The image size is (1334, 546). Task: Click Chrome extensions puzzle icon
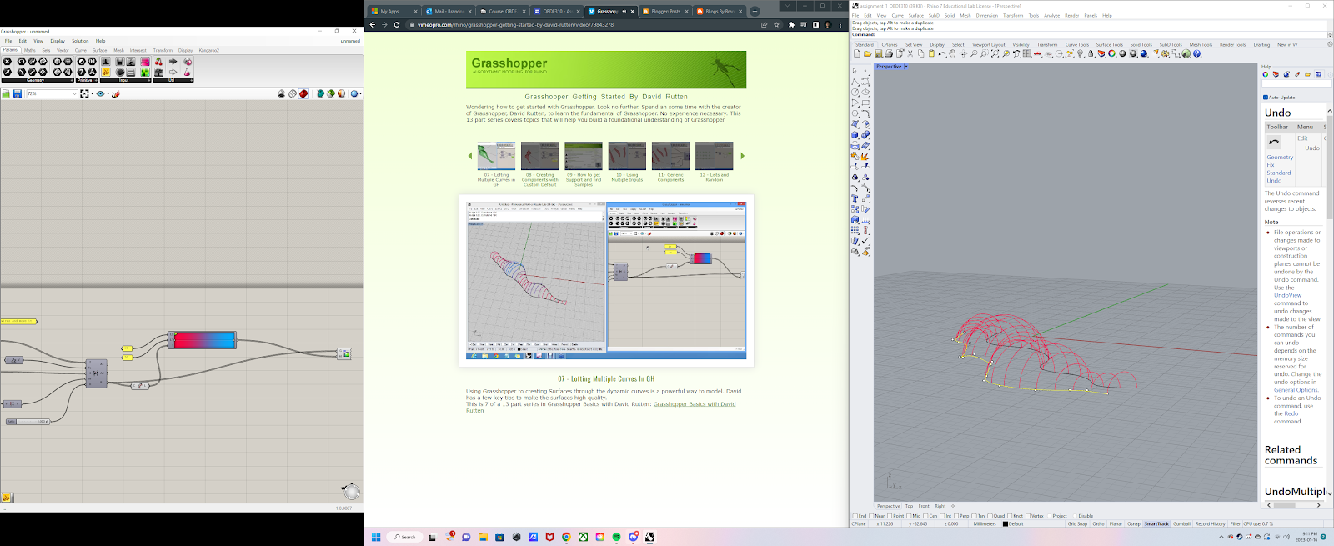pos(791,24)
